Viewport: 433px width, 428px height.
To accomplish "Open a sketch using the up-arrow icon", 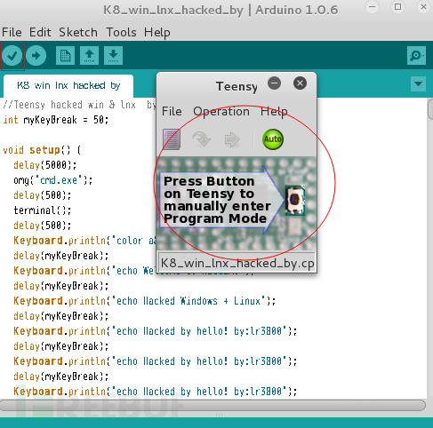I will (x=89, y=55).
